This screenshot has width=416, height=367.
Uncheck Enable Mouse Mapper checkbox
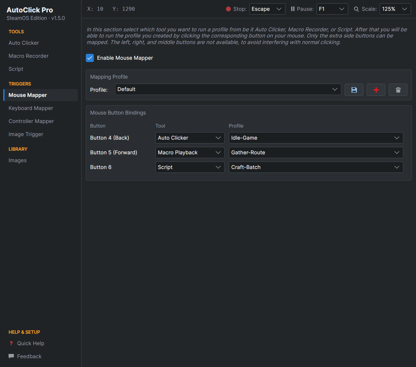(90, 58)
